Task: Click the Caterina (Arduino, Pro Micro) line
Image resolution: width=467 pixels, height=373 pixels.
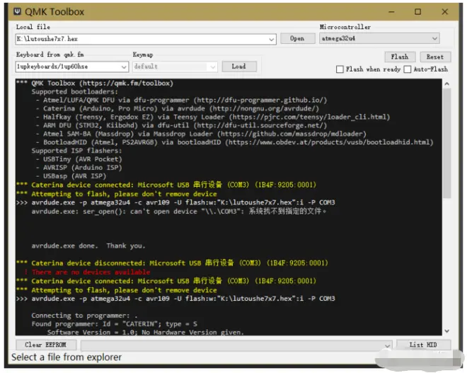Action: point(178,108)
